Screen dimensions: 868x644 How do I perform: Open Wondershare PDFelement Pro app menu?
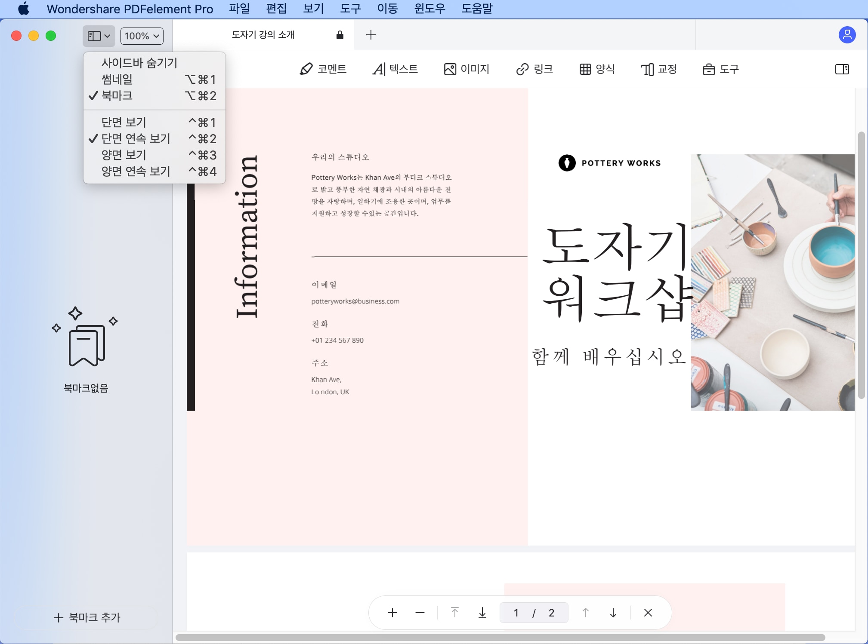[x=130, y=9]
